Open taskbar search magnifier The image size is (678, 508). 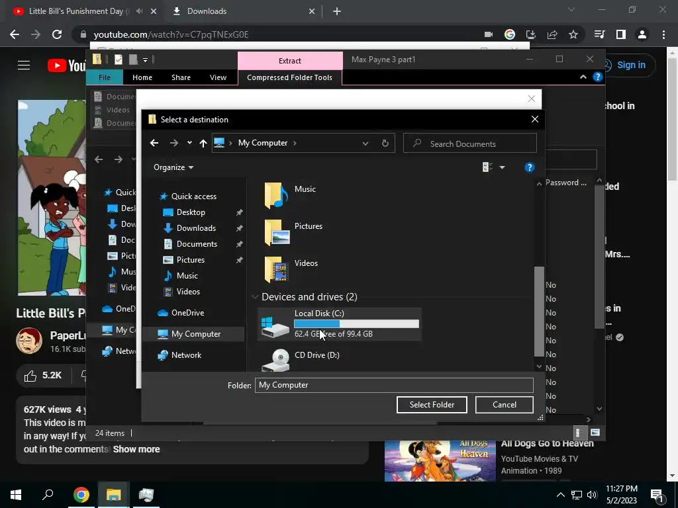pyautogui.click(x=48, y=495)
